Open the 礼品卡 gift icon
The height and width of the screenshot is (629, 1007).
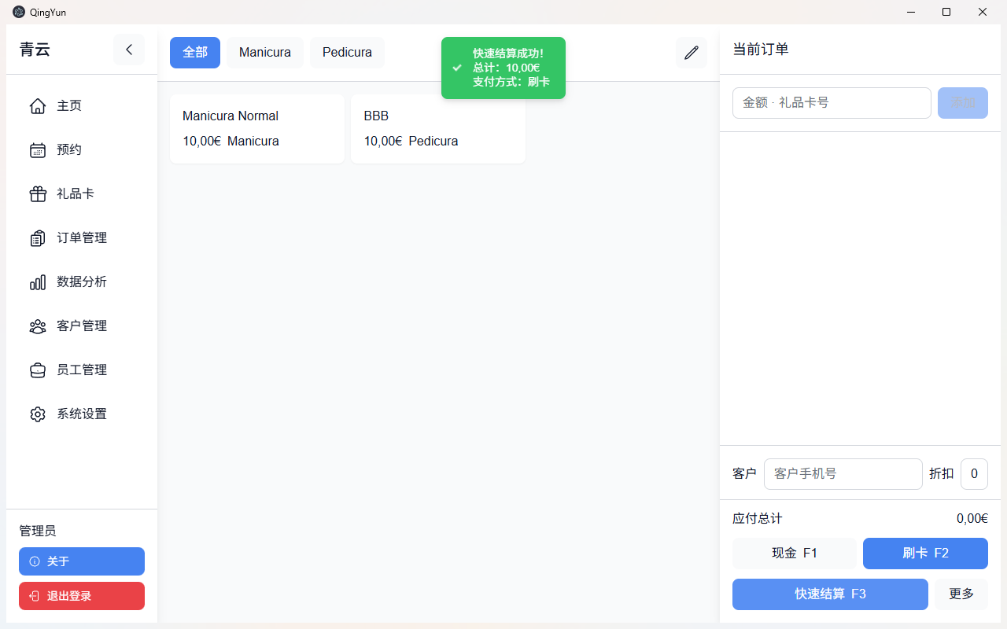pyautogui.click(x=38, y=194)
